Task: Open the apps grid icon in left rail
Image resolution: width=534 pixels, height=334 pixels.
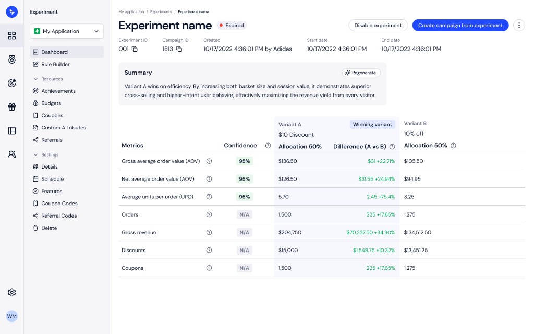Action: (11, 35)
